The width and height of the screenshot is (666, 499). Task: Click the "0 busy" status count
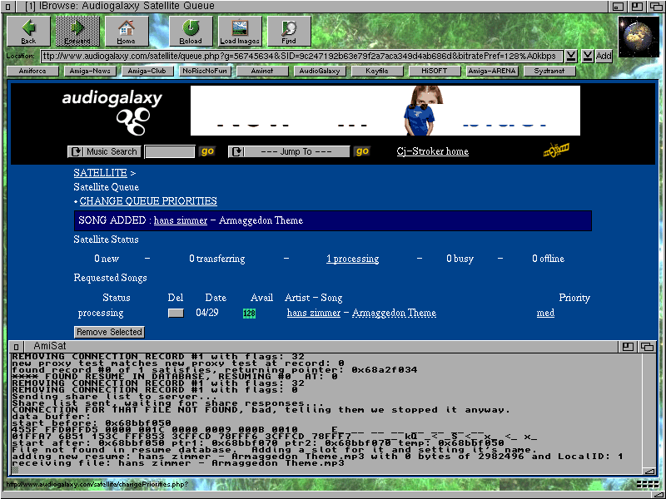click(x=460, y=259)
